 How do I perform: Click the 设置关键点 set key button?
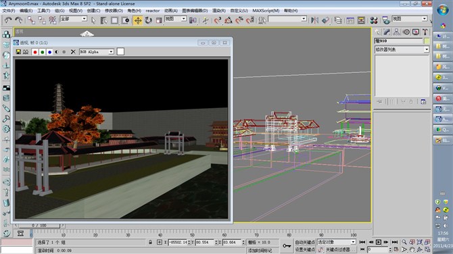pos(305,249)
